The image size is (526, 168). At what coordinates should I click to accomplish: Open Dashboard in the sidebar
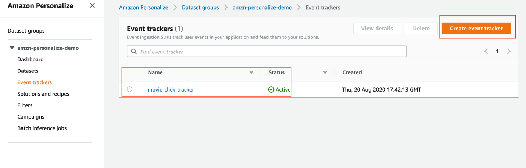tap(31, 59)
